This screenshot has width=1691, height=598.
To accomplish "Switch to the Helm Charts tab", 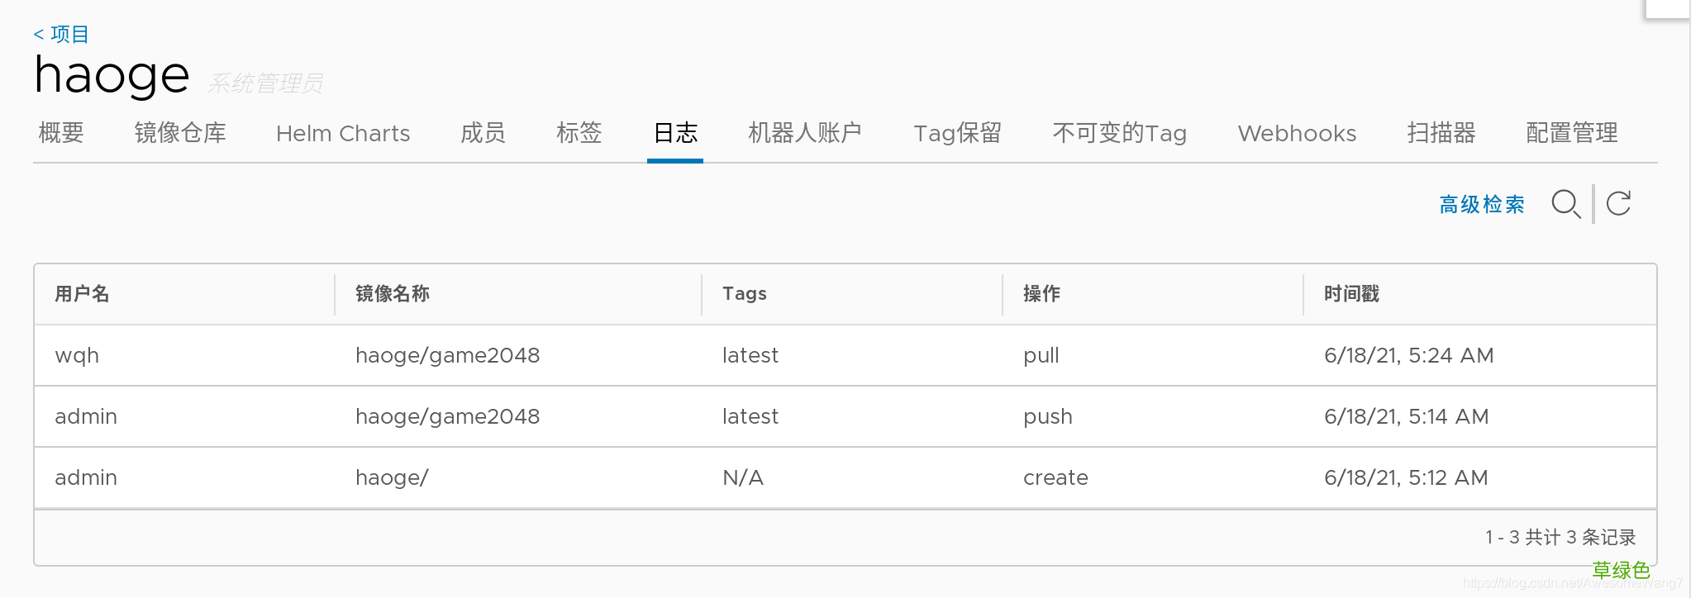I will pos(342,133).
